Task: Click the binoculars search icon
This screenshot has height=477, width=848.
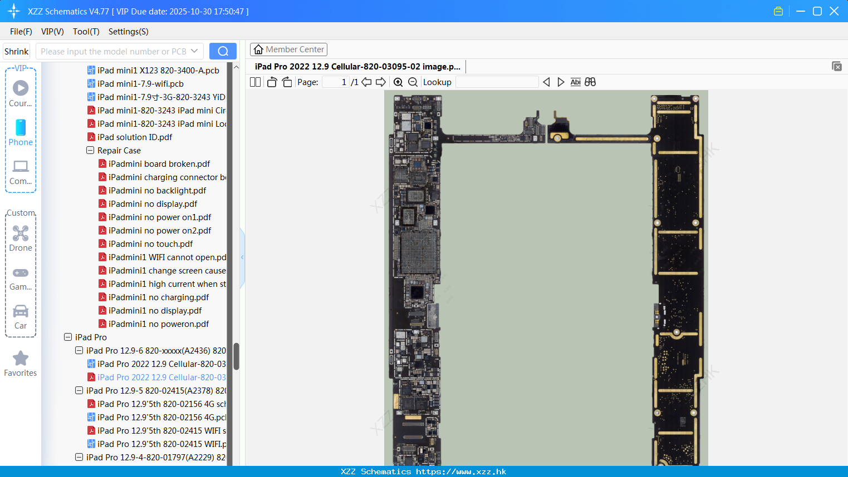Action: click(x=590, y=82)
